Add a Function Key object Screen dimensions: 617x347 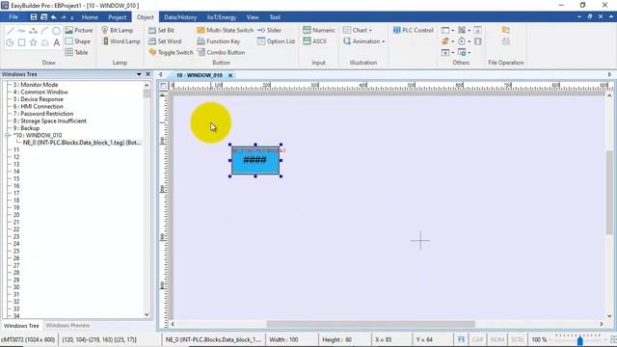pyautogui.click(x=219, y=40)
